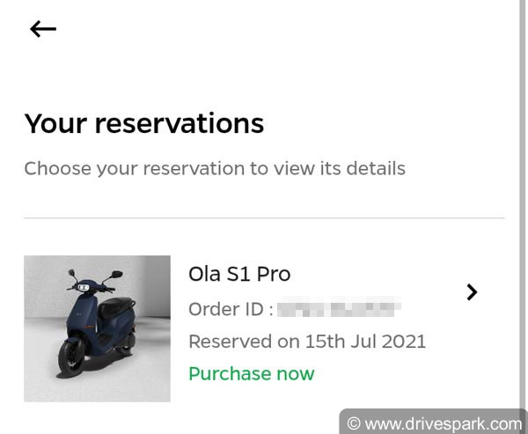Image resolution: width=528 pixels, height=434 pixels.
Task: Open the Ola S1 Pro reservation title
Action: [239, 274]
